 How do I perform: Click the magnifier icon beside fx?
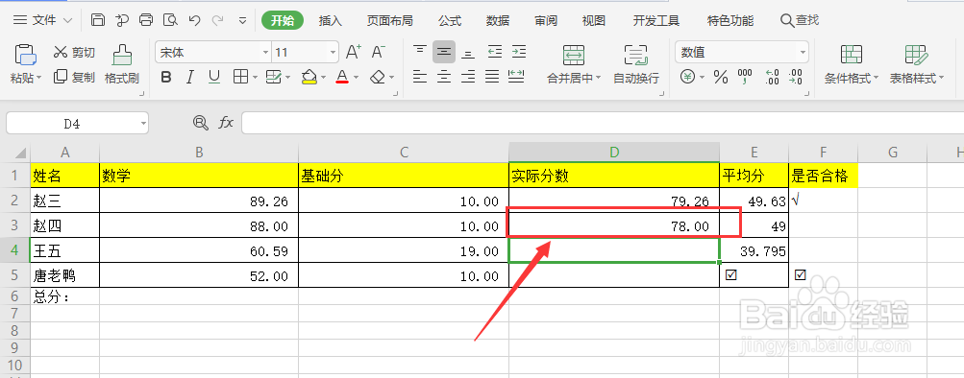[200, 123]
